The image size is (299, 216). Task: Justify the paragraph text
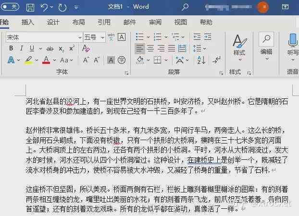tap(172, 48)
